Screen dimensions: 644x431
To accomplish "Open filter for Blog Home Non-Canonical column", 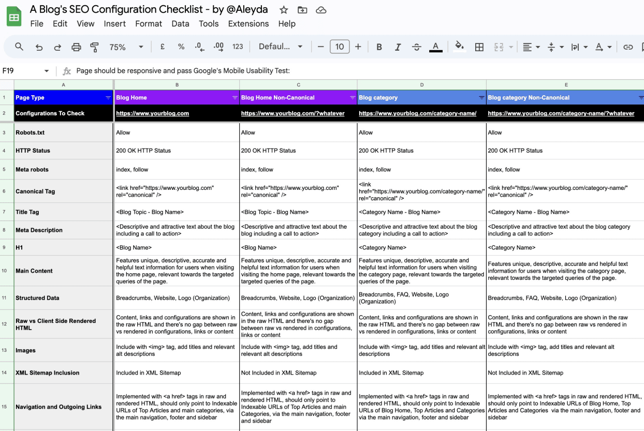I will pyautogui.click(x=353, y=98).
